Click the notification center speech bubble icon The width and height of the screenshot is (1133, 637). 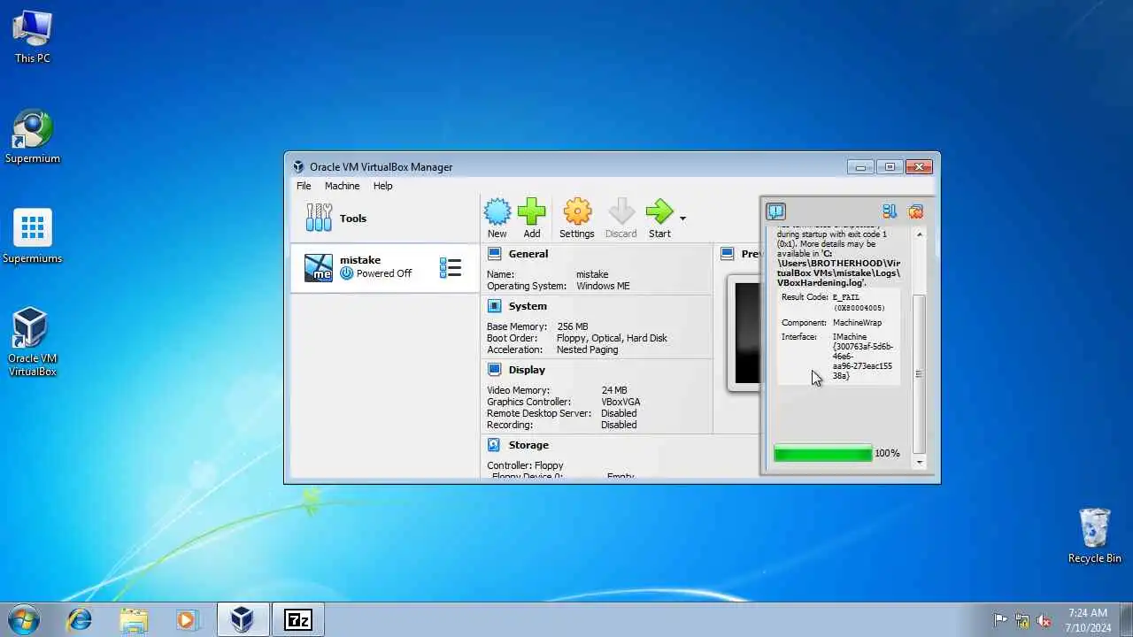pyautogui.click(x=776, y=211)
